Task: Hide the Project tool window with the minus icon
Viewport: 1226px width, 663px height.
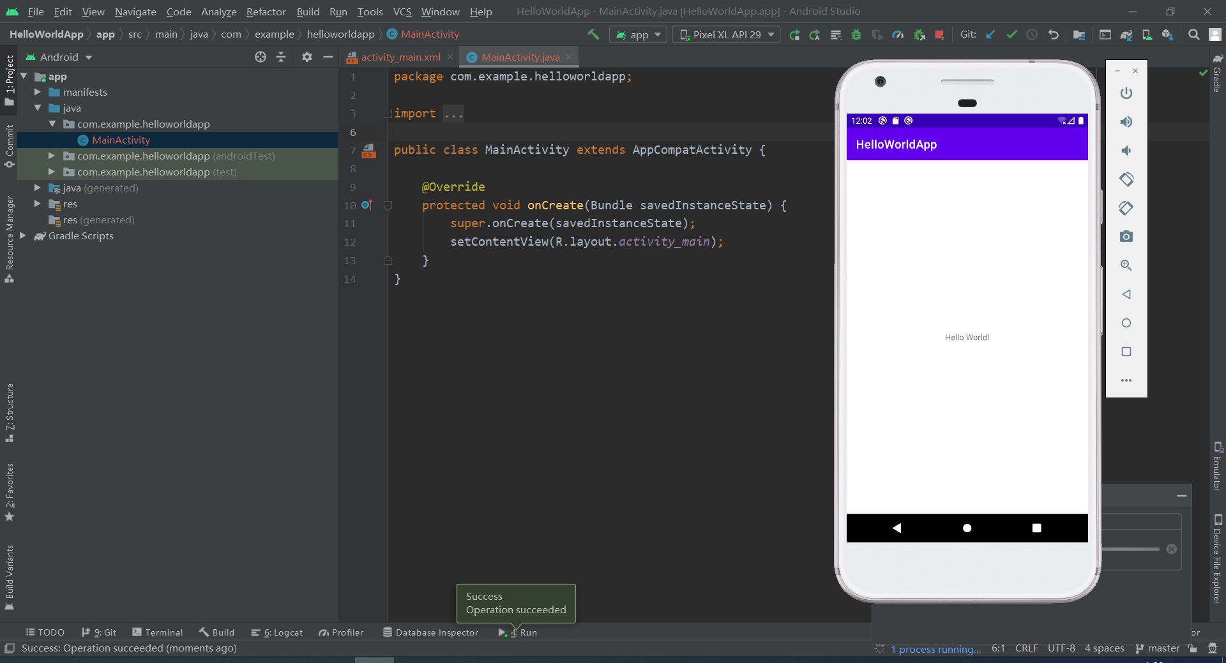Action: click(328, 57)
